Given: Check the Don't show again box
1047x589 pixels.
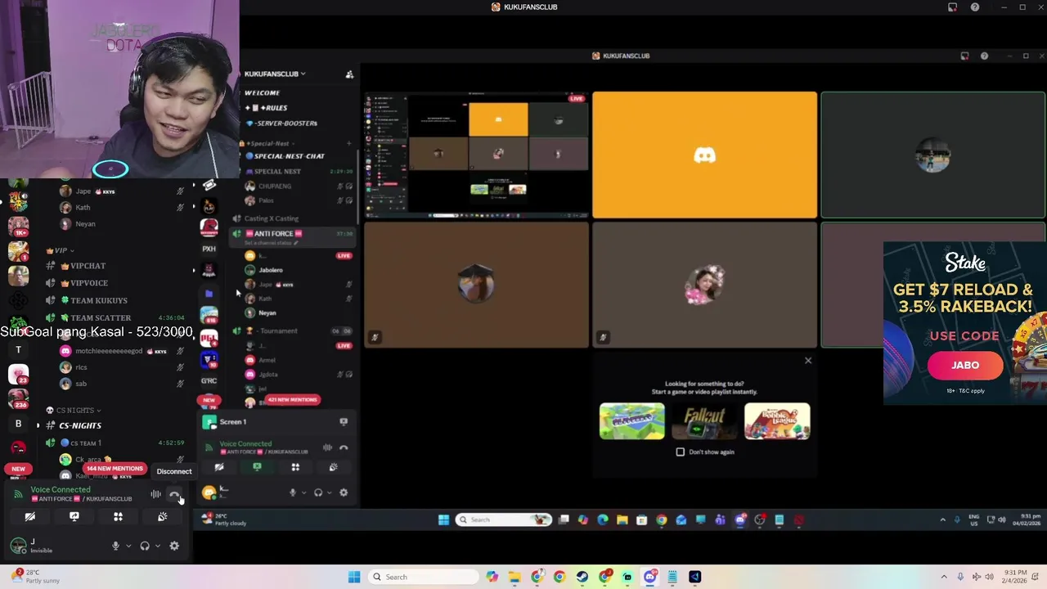Looking at the screenshot, I should (681, 452).
